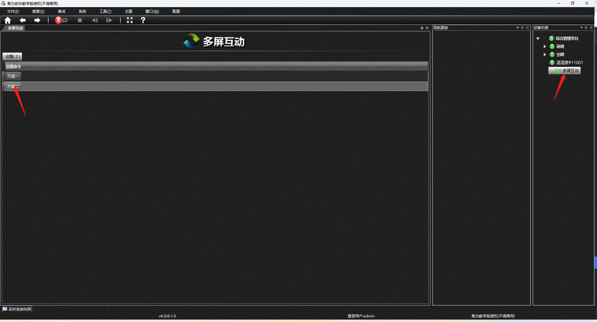597x322 pixels.
Task: Open the 文件(F) menu
Action: tap(13, 11)
